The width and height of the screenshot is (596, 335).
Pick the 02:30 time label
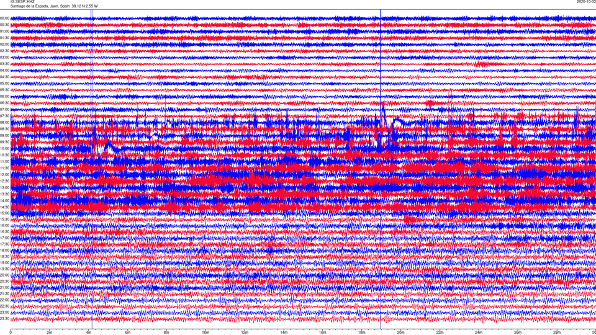4,51
